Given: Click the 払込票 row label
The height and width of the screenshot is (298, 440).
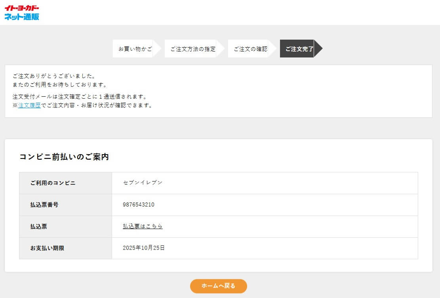Looking at the screenshot, I should coord(39,226).
